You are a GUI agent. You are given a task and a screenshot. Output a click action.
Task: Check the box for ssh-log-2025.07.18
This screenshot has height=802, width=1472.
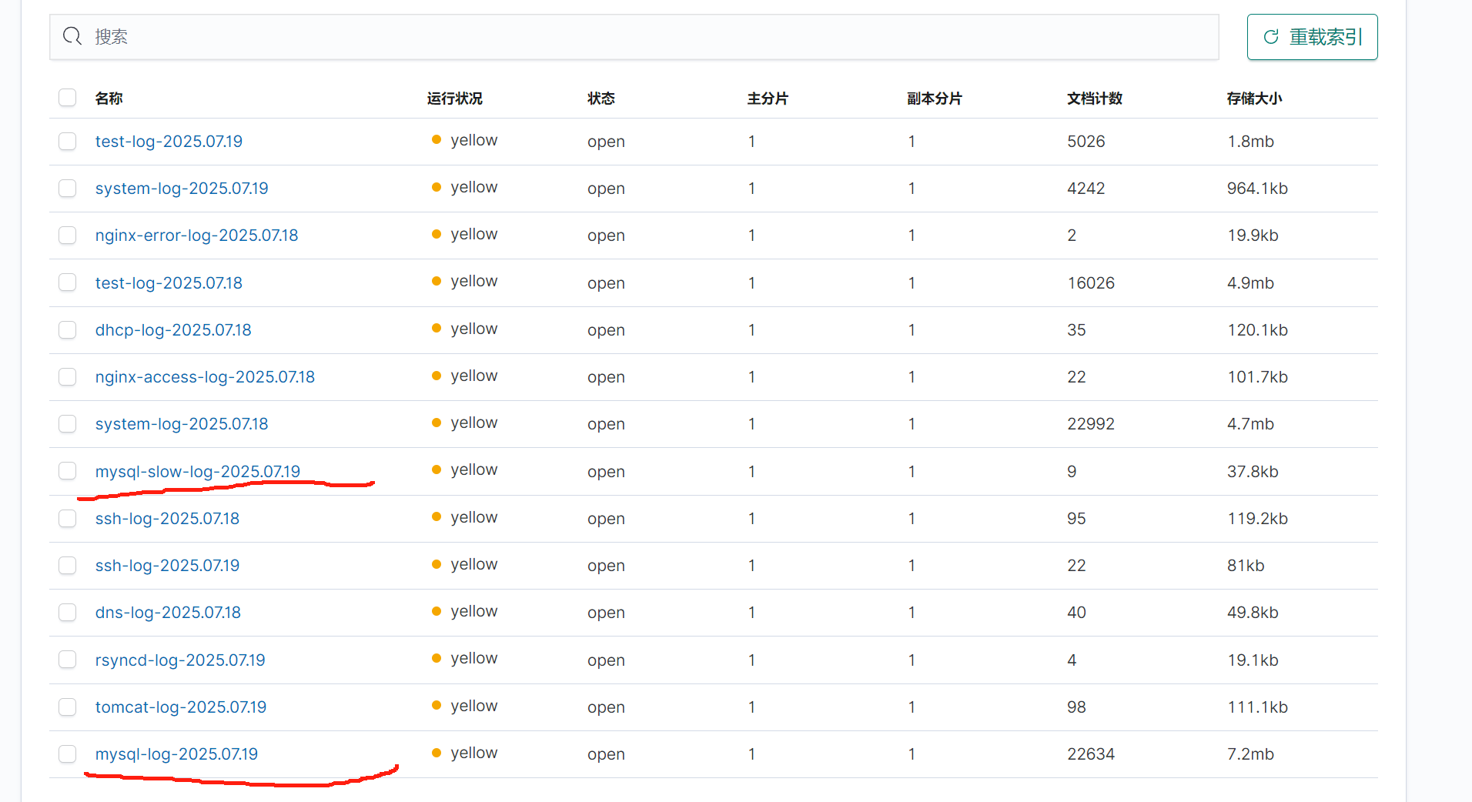[68, 519]
